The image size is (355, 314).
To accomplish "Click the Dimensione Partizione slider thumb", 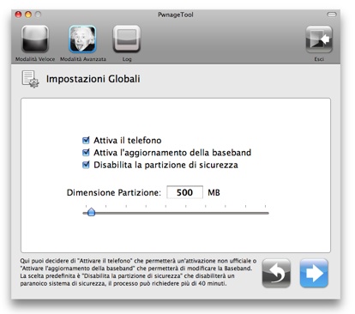I will (91, 212).
